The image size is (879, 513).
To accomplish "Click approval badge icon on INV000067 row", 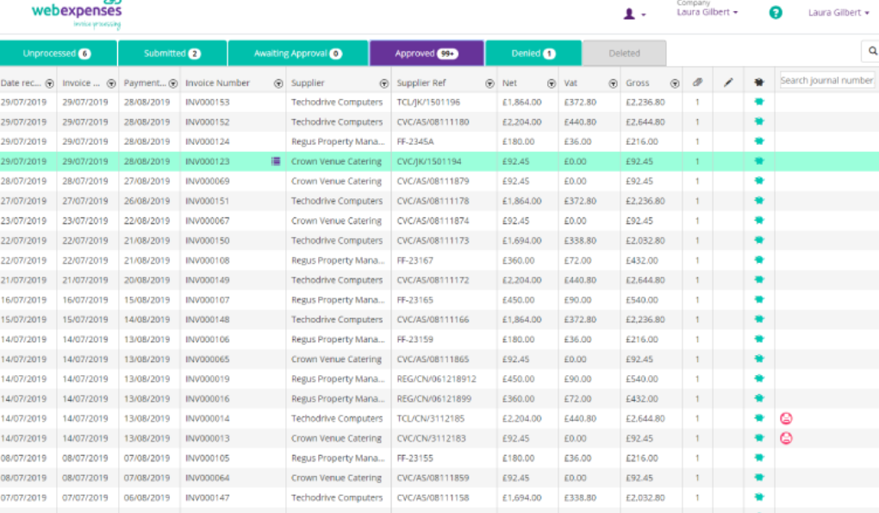I will coord(759,221).
